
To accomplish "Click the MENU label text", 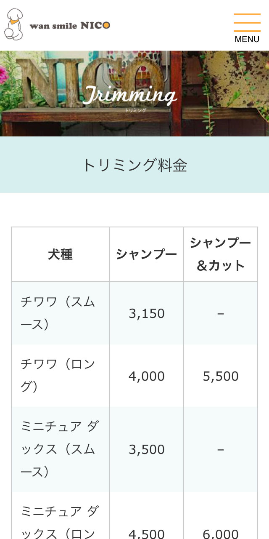I will click(247, 39).
